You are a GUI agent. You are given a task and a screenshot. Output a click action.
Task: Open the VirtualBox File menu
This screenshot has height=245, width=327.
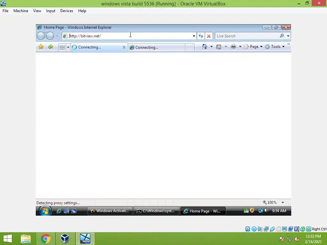5,11
